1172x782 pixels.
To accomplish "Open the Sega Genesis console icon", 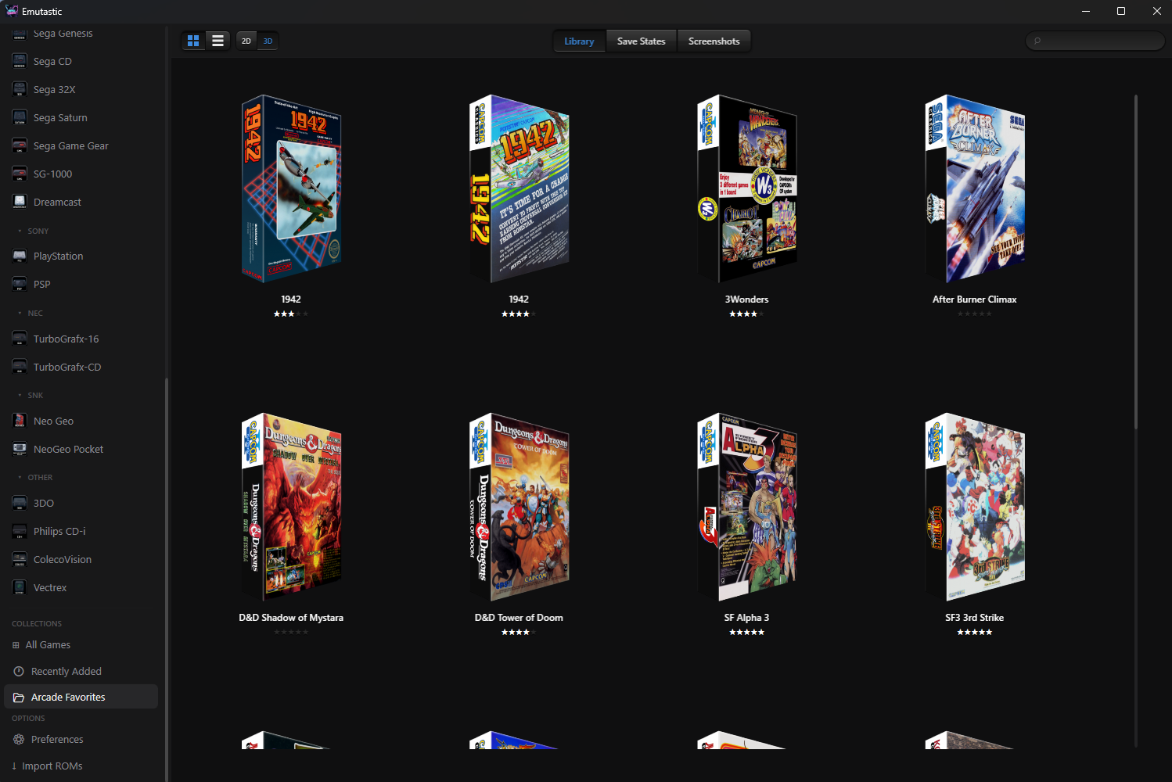I will pos(20,33).
